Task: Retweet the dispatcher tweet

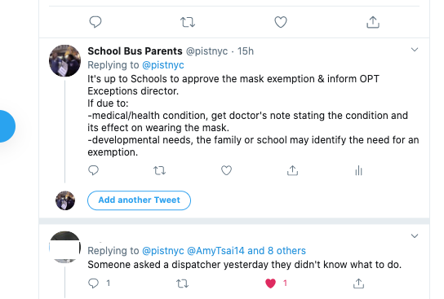Action: pyautogui.click(x=182, y=284)
